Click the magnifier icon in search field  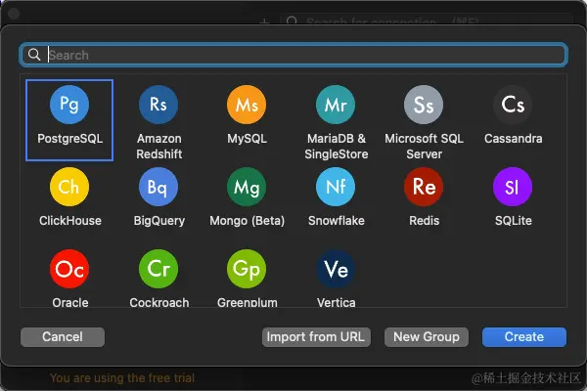(34, 55)
